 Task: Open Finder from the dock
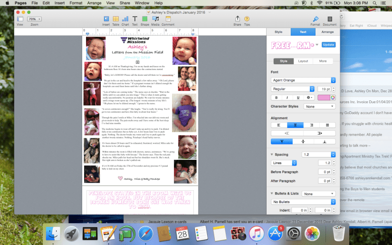[53, 233]
